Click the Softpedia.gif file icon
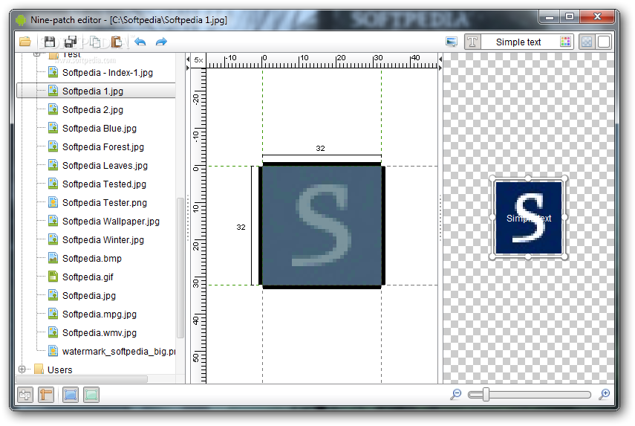Image resolution: width=635 pixels, height=426 pixels. click(53, 277)
